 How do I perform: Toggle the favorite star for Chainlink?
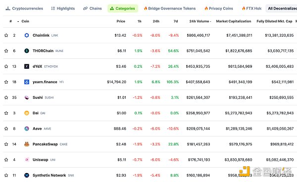click(x=6, y=35)
